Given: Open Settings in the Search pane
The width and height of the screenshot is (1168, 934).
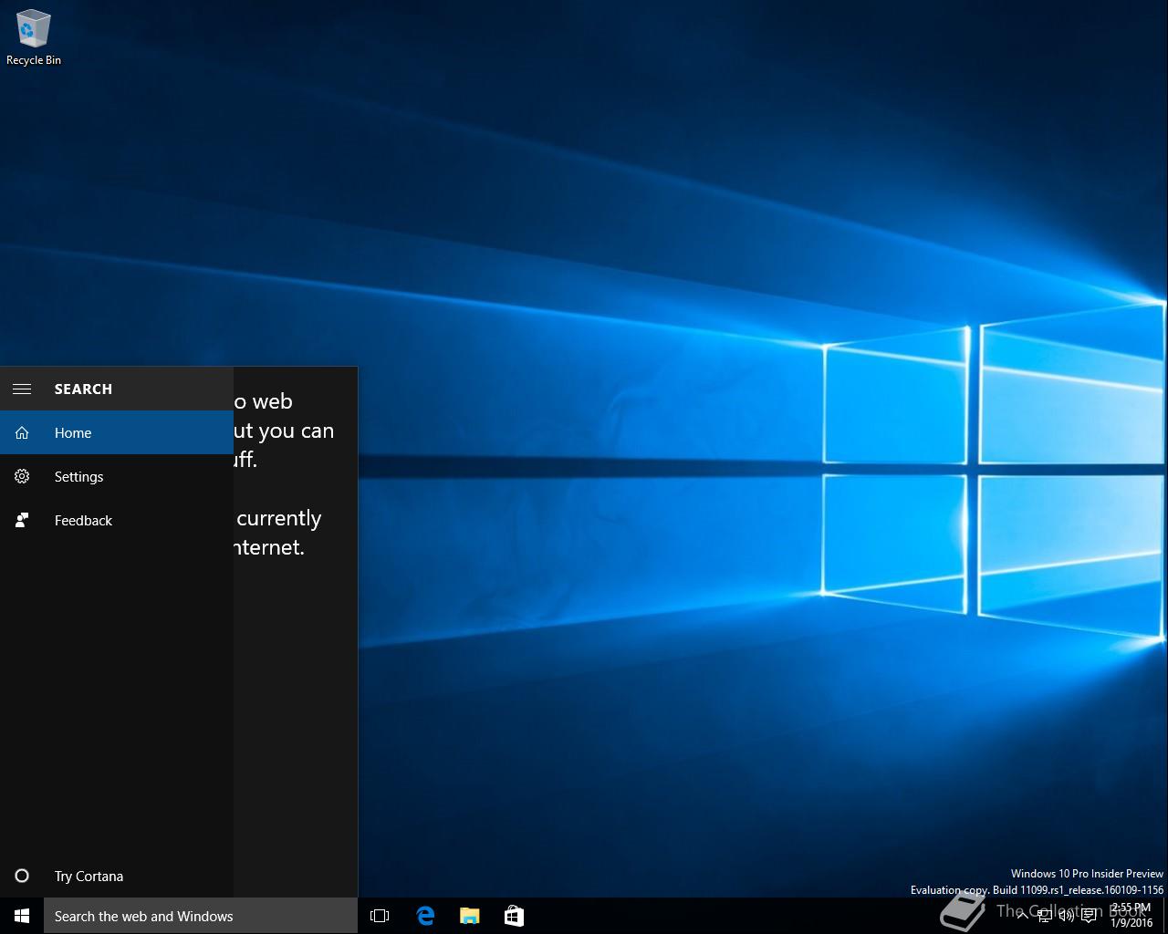Looking at the screenshot, I should [117, 476].
